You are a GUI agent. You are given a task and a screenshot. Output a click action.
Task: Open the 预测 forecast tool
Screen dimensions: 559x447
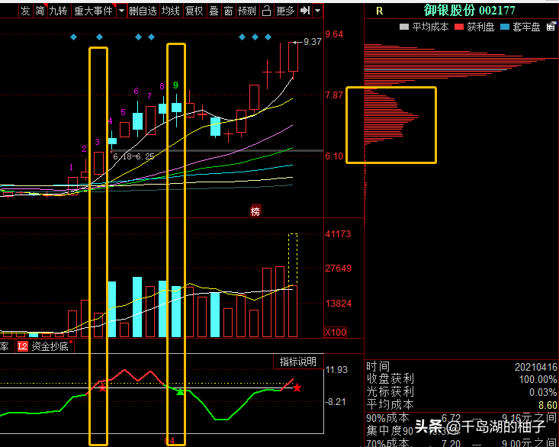coord(246,11)
